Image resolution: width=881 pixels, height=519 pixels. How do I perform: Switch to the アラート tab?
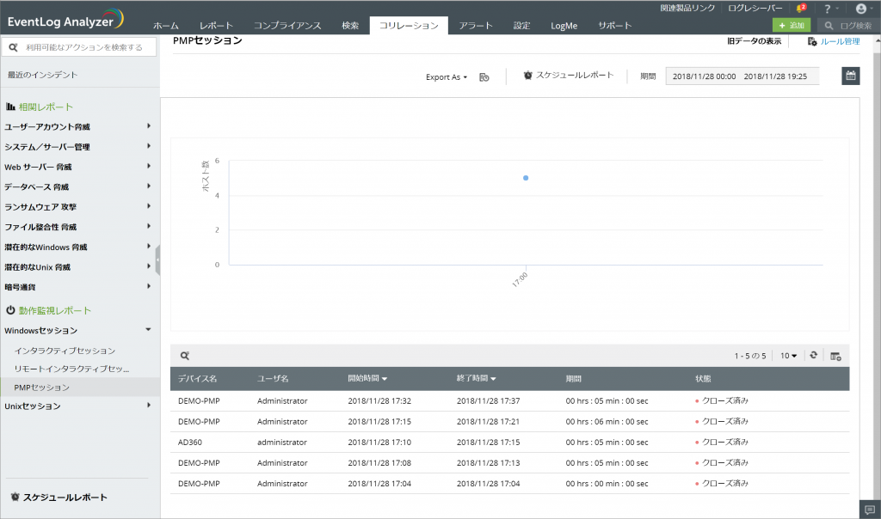click(476, 26)
